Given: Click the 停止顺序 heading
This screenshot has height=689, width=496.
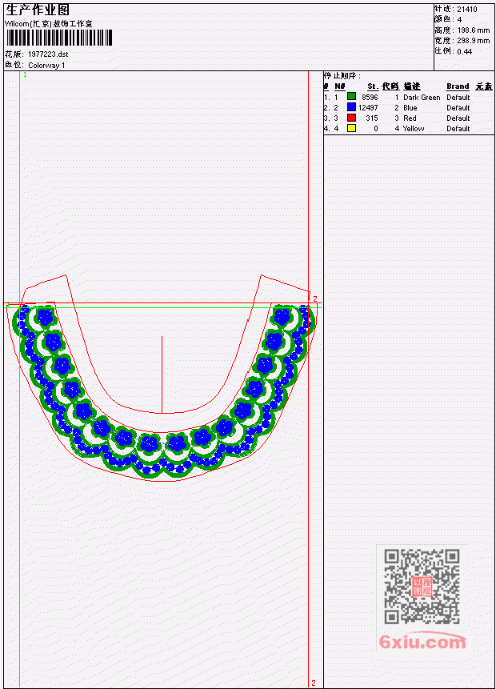Looking at the screenshot, I should pyautogui.click(x=342, y=76).
